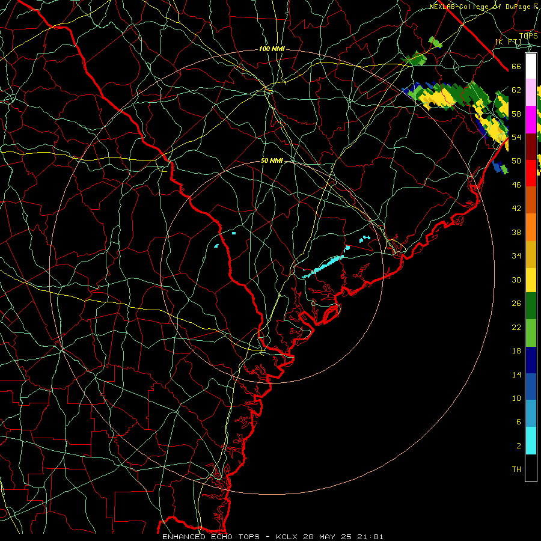Click the "30" scale value
This screenshot has width=541, height=541.
(x=516, y=280)
